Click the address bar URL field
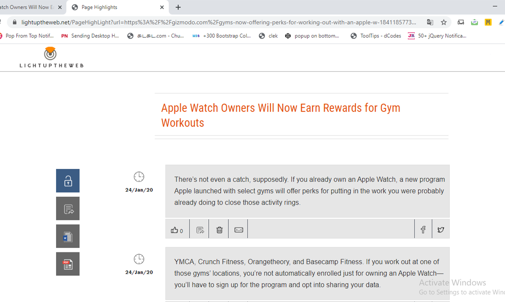This screenshot has height=302, width=505. [x=219, y=22]
